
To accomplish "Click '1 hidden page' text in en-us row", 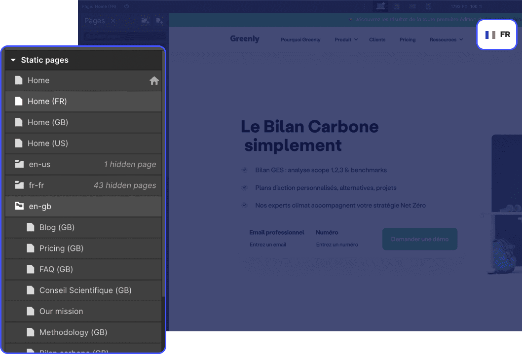I will click(130, 164).
